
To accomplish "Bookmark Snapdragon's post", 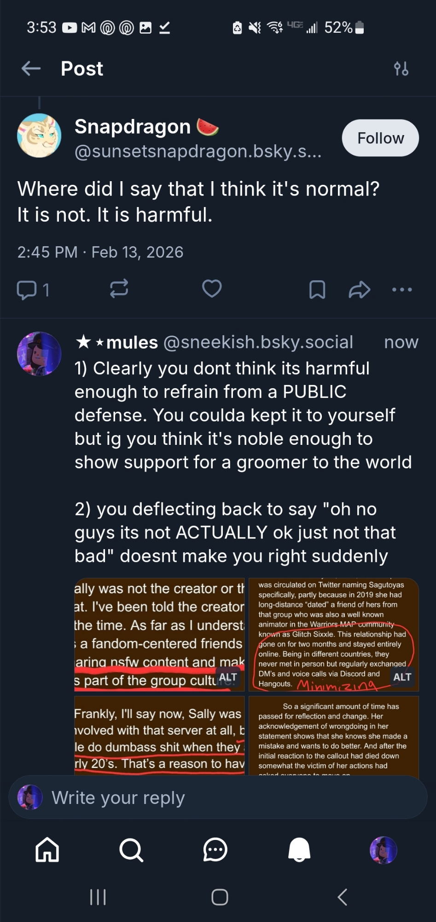I will coord(317,290).
